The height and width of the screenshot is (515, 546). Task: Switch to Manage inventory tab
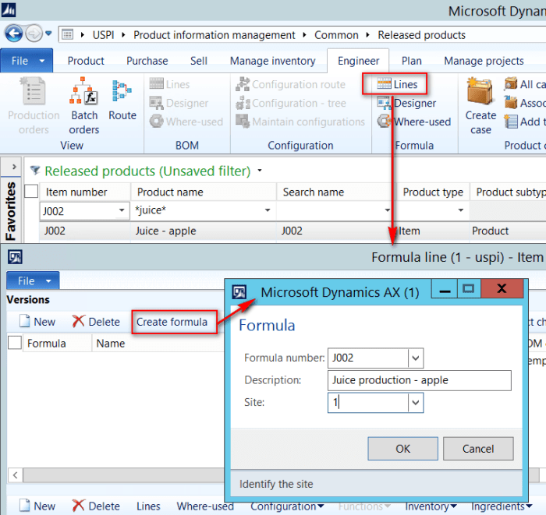273,61
